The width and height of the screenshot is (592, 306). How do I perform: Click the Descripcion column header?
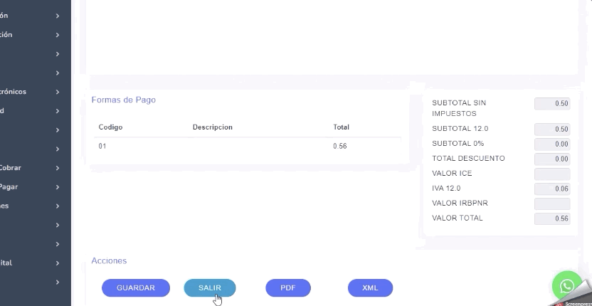212,127
